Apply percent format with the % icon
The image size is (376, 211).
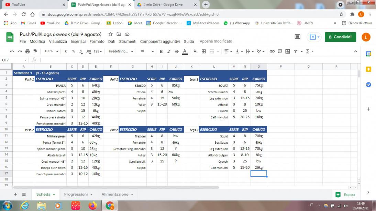click(x=73, y=51)
